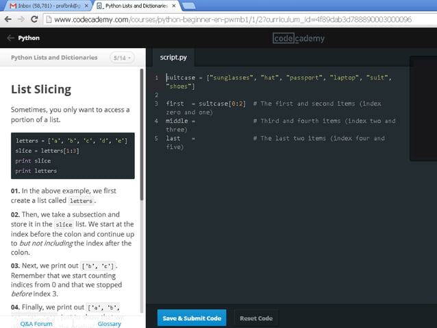Close the Python Lists and Dictionaries tab
Image resolution: width=437 pixels, height=328 pixels.
[173, 5]
